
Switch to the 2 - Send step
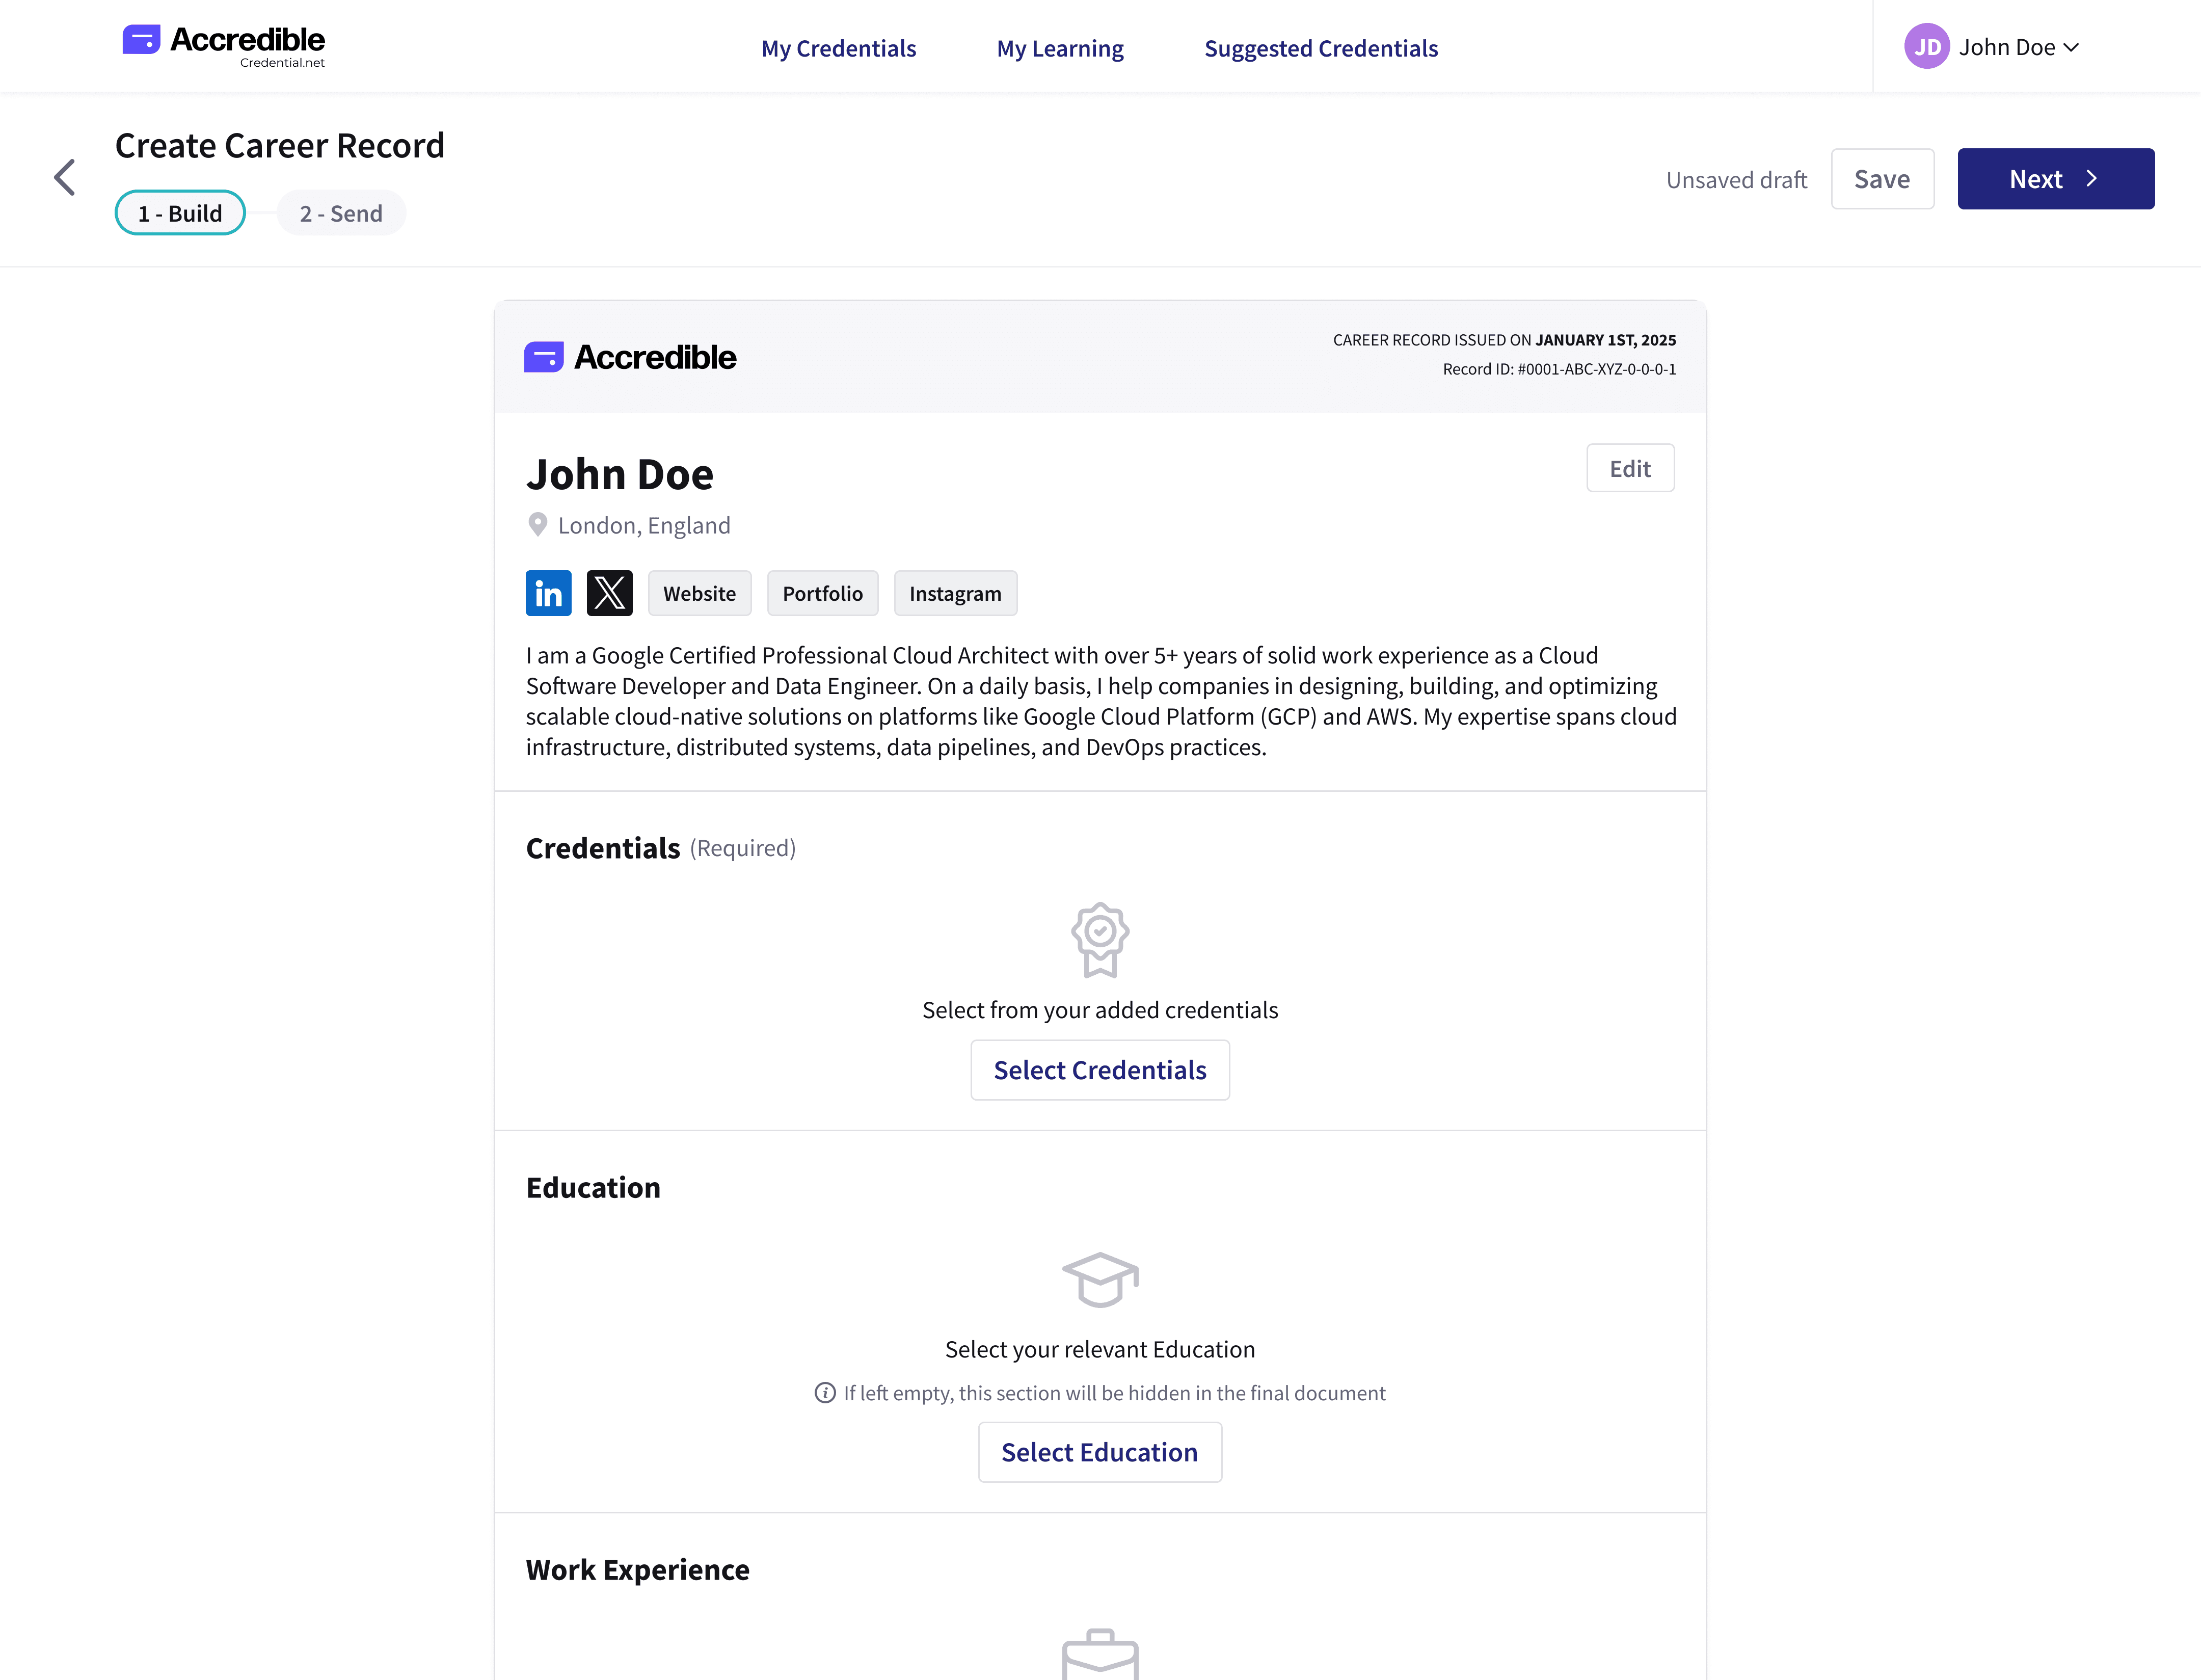click(x=341, y=213)
